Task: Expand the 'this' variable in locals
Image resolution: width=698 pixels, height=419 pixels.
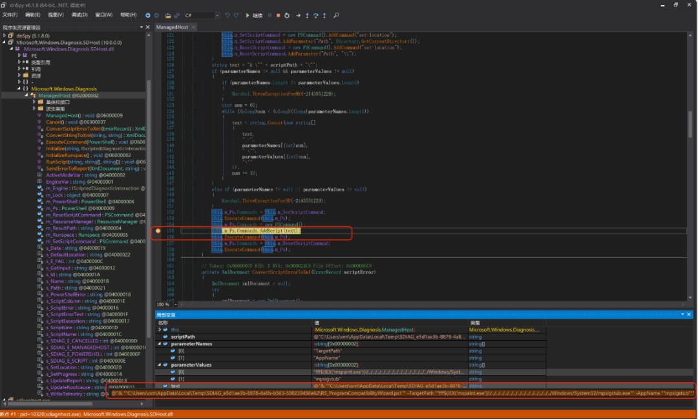Action: [x=160, y=330]
